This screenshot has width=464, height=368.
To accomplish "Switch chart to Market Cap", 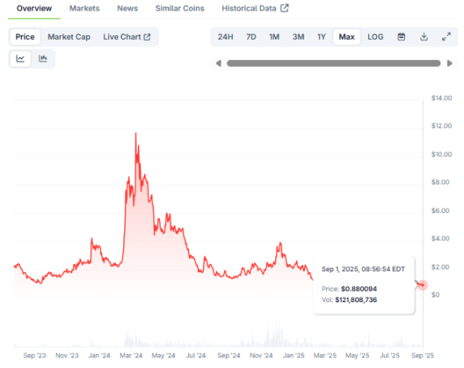I will (x=69, y=37).
